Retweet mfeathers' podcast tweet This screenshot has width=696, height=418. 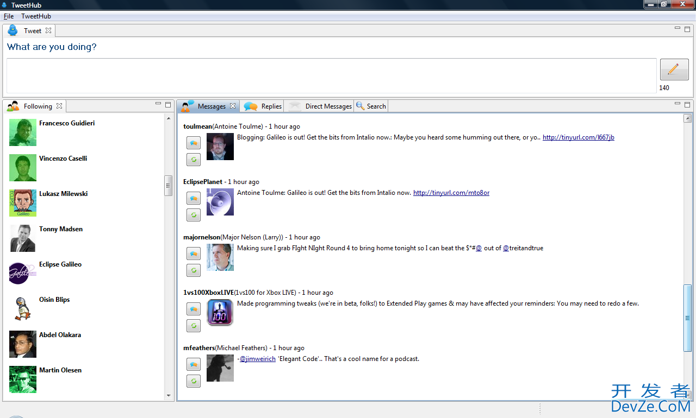click(x=194, y=381)
